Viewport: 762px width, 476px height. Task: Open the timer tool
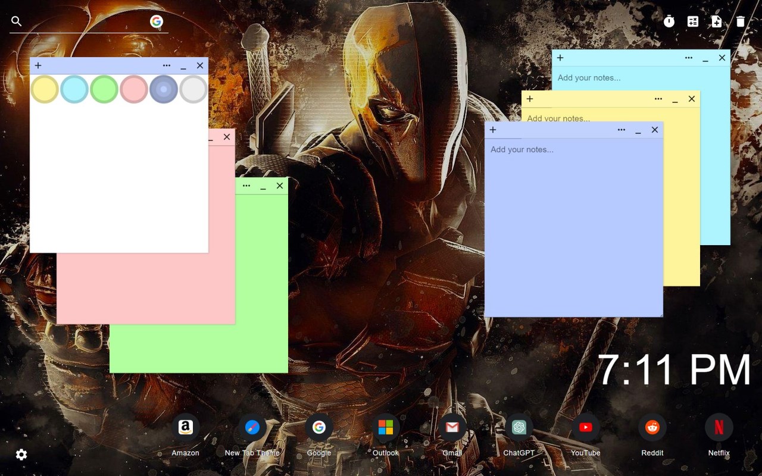pyautogui.click(x=669, y=21)
